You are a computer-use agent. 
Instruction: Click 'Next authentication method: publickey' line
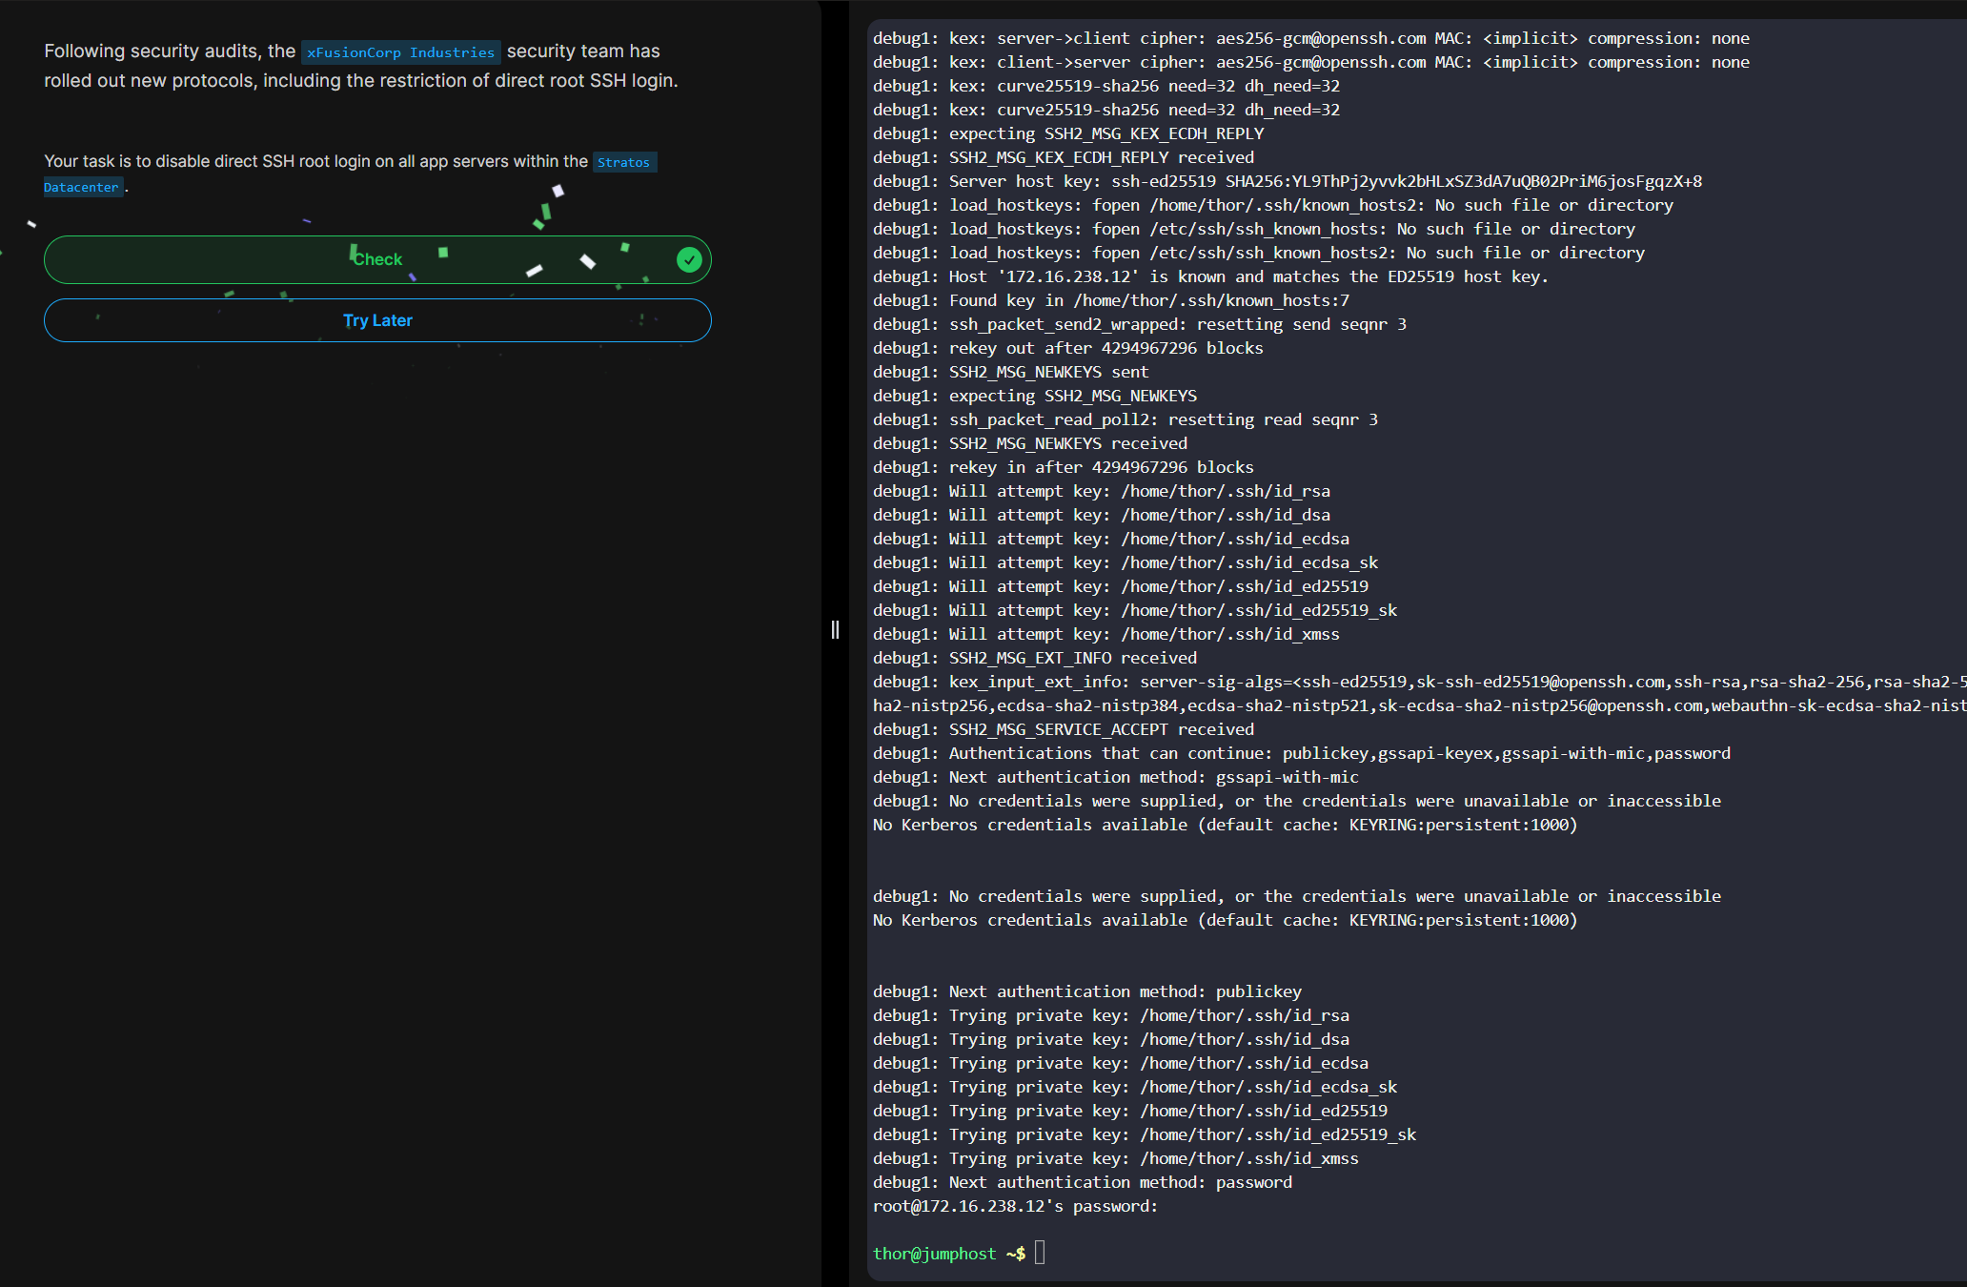1086,991
